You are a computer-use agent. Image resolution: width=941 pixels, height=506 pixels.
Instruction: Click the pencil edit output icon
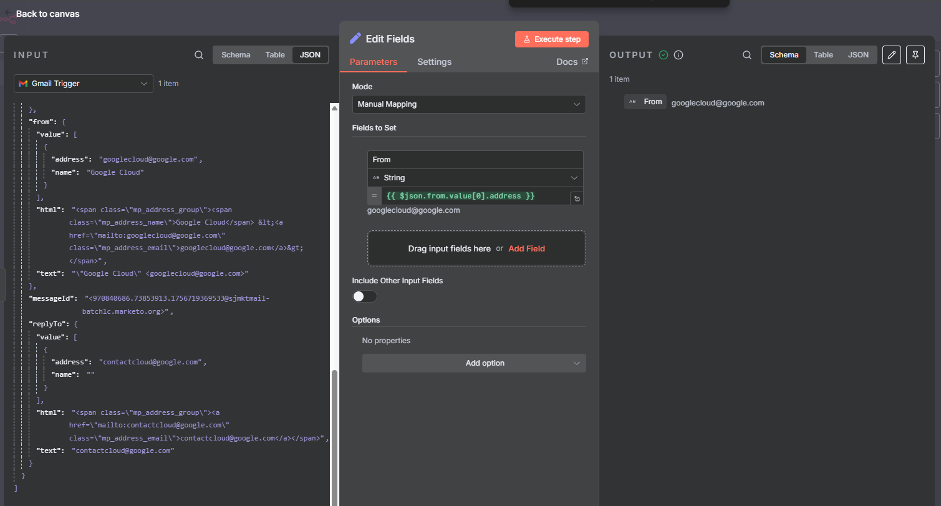892,55
